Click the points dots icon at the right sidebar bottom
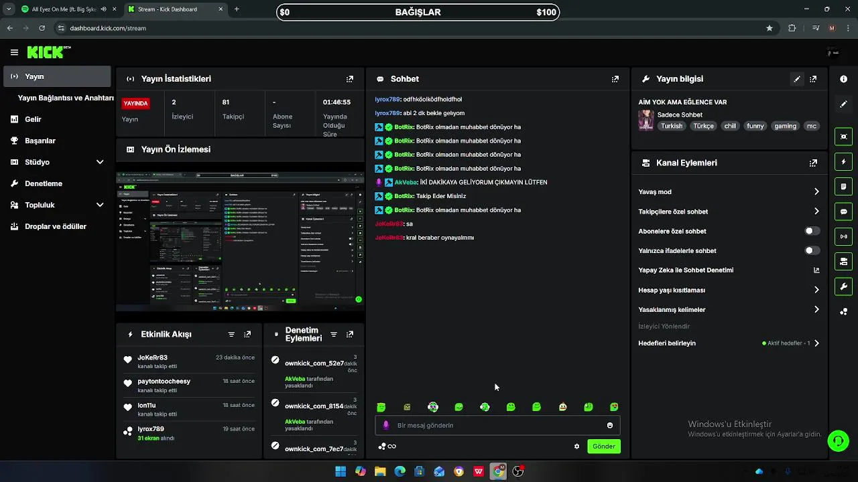The image size is (858, 482). pyautogui.click(x=843, y=312)
